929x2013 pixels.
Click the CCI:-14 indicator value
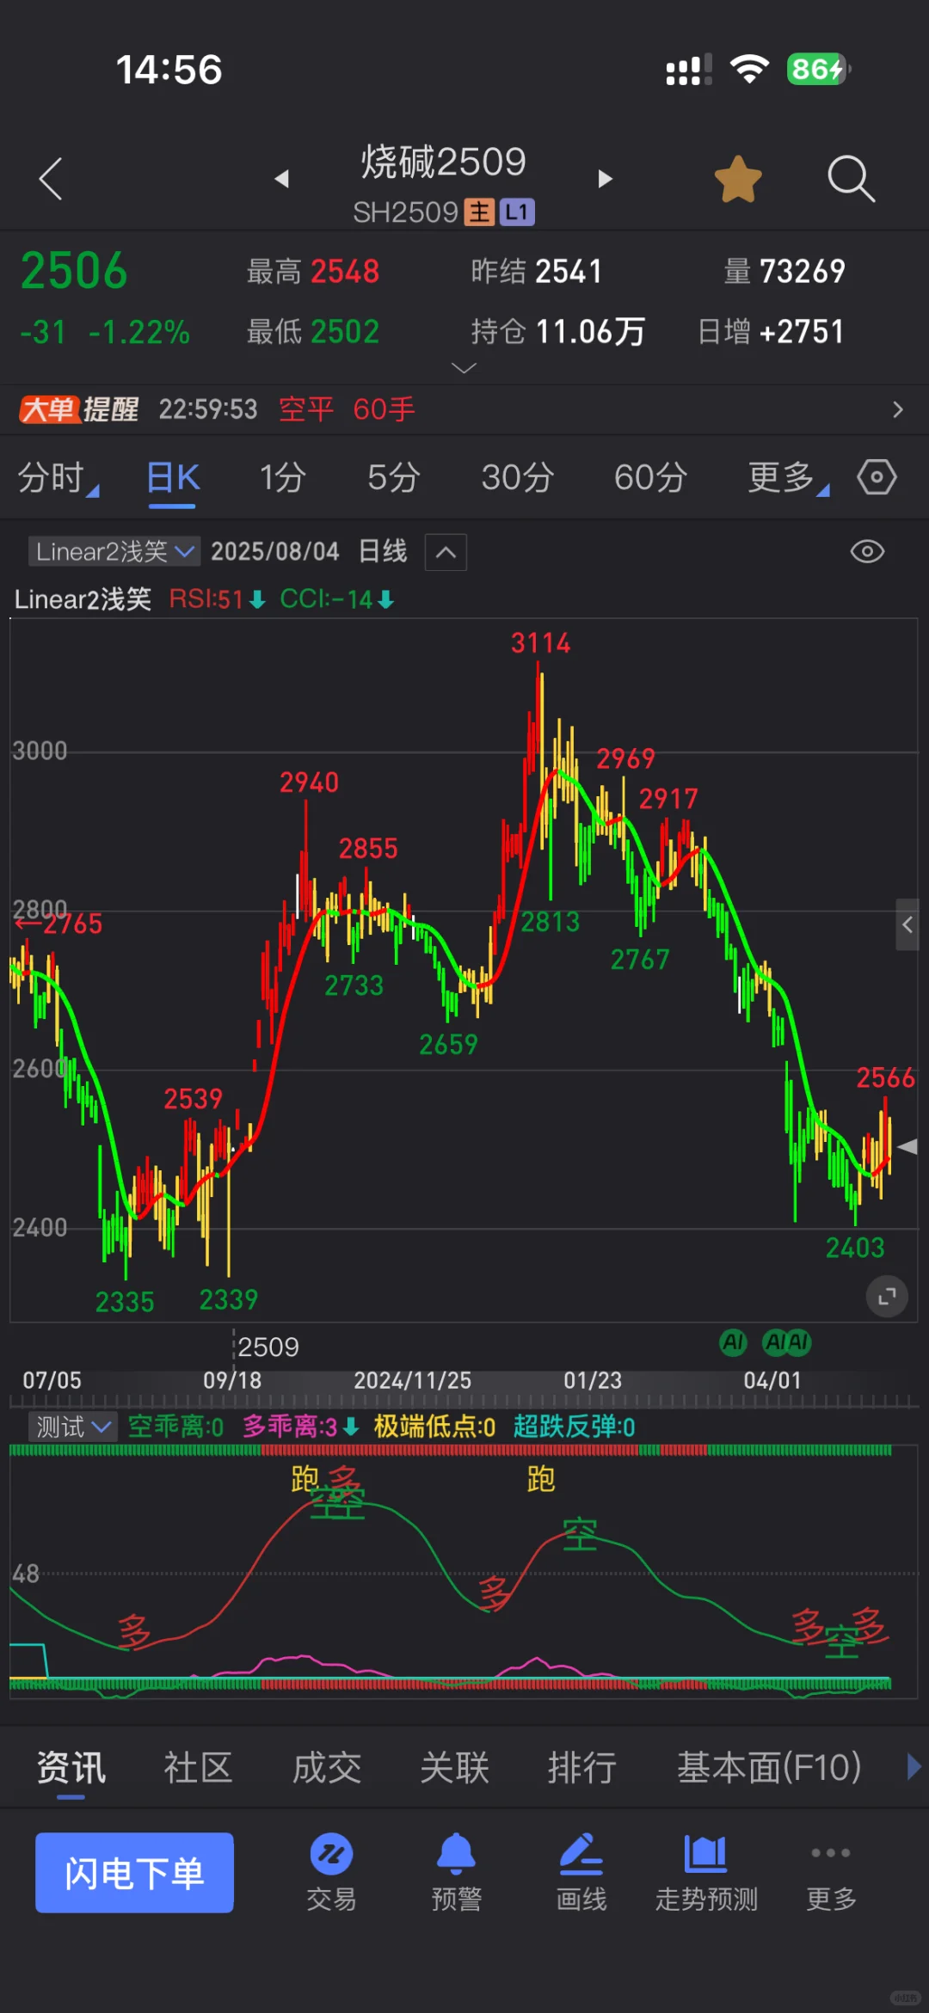click(x=336, y=599)
